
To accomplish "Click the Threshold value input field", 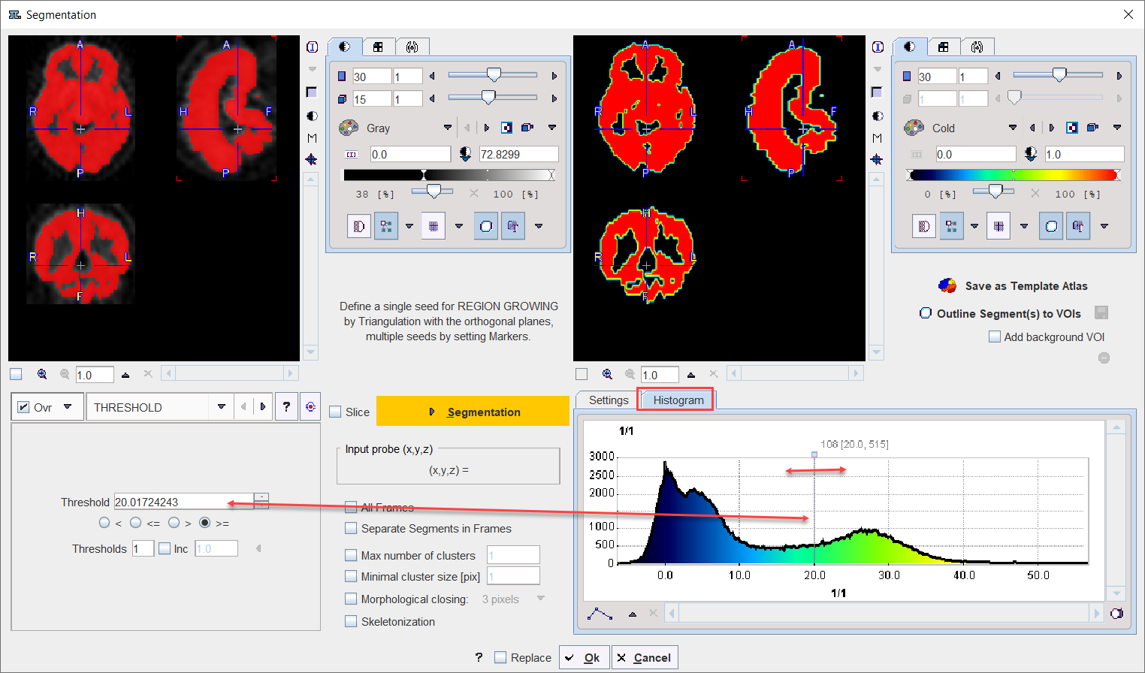I will pos(184,502).
